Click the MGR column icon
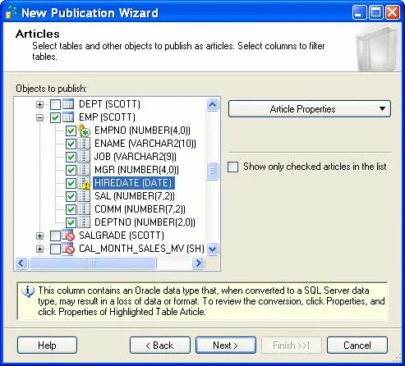The width and height of the screenshot is (405, 366). (84, 170)
